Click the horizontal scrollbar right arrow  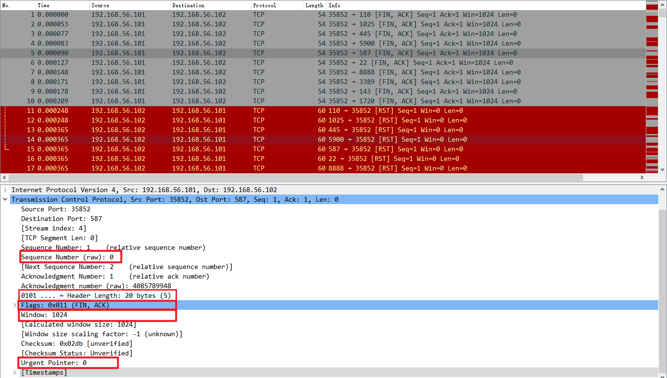[642, 177]
